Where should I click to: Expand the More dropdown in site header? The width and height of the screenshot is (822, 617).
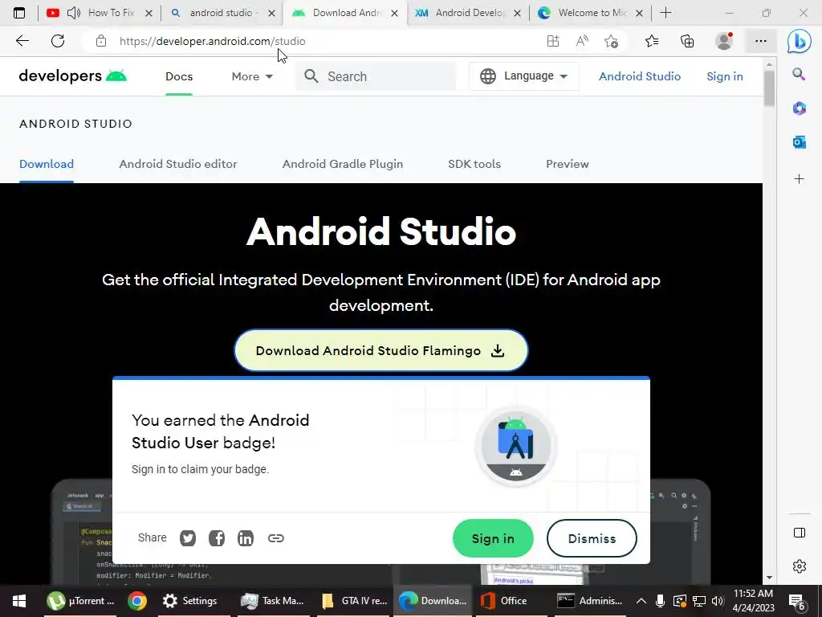tap(252, 76)
